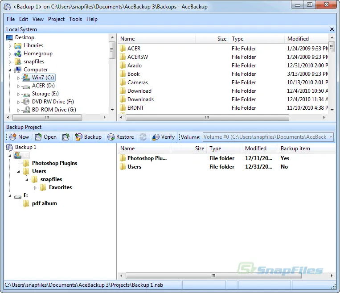Select the Homegroup icon in tree
This screenshot has width=340, height=293.
[x=17, y=54]
